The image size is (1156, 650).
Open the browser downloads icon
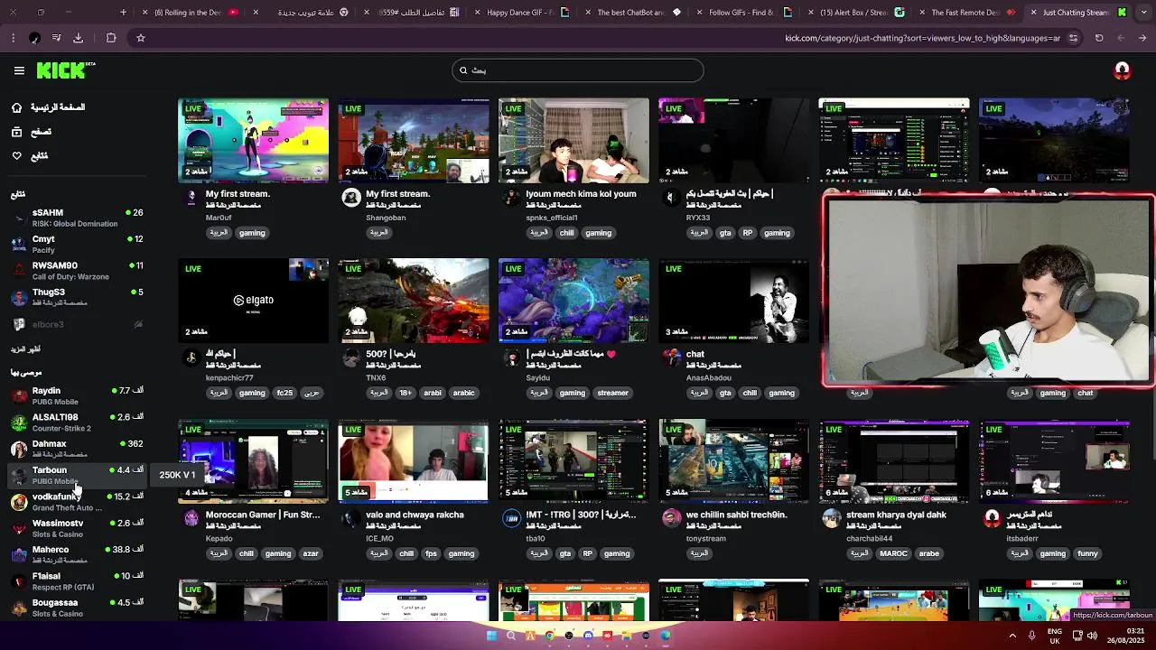pos(78,38)
